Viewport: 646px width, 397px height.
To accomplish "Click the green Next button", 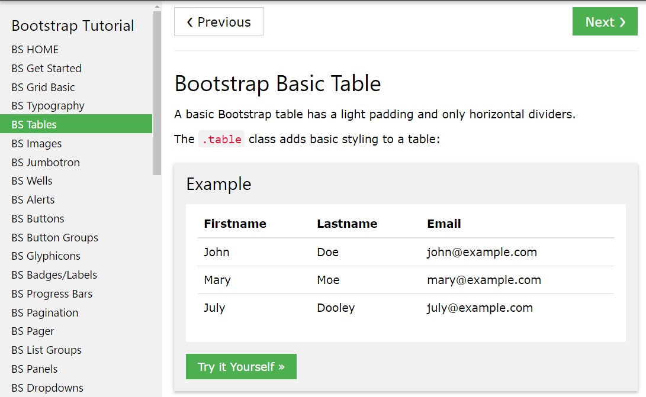I will [x=605, y=22].
